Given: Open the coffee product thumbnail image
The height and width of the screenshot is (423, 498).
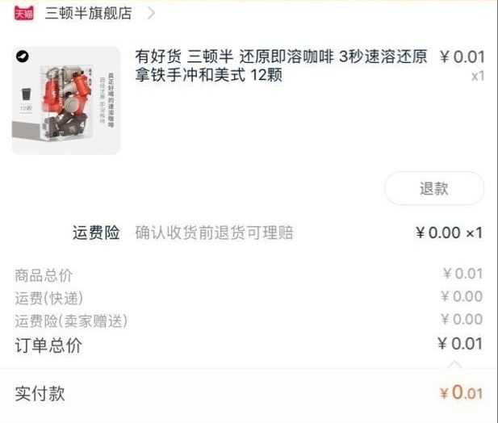Looking at the screenshot, I should tap(66, 100).
